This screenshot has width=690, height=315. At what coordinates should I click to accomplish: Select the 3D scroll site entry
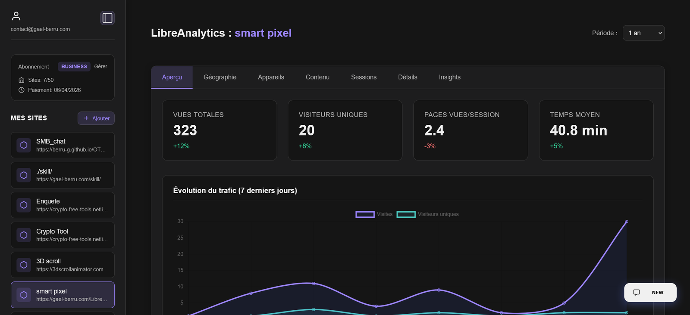[x=63, y=265]
